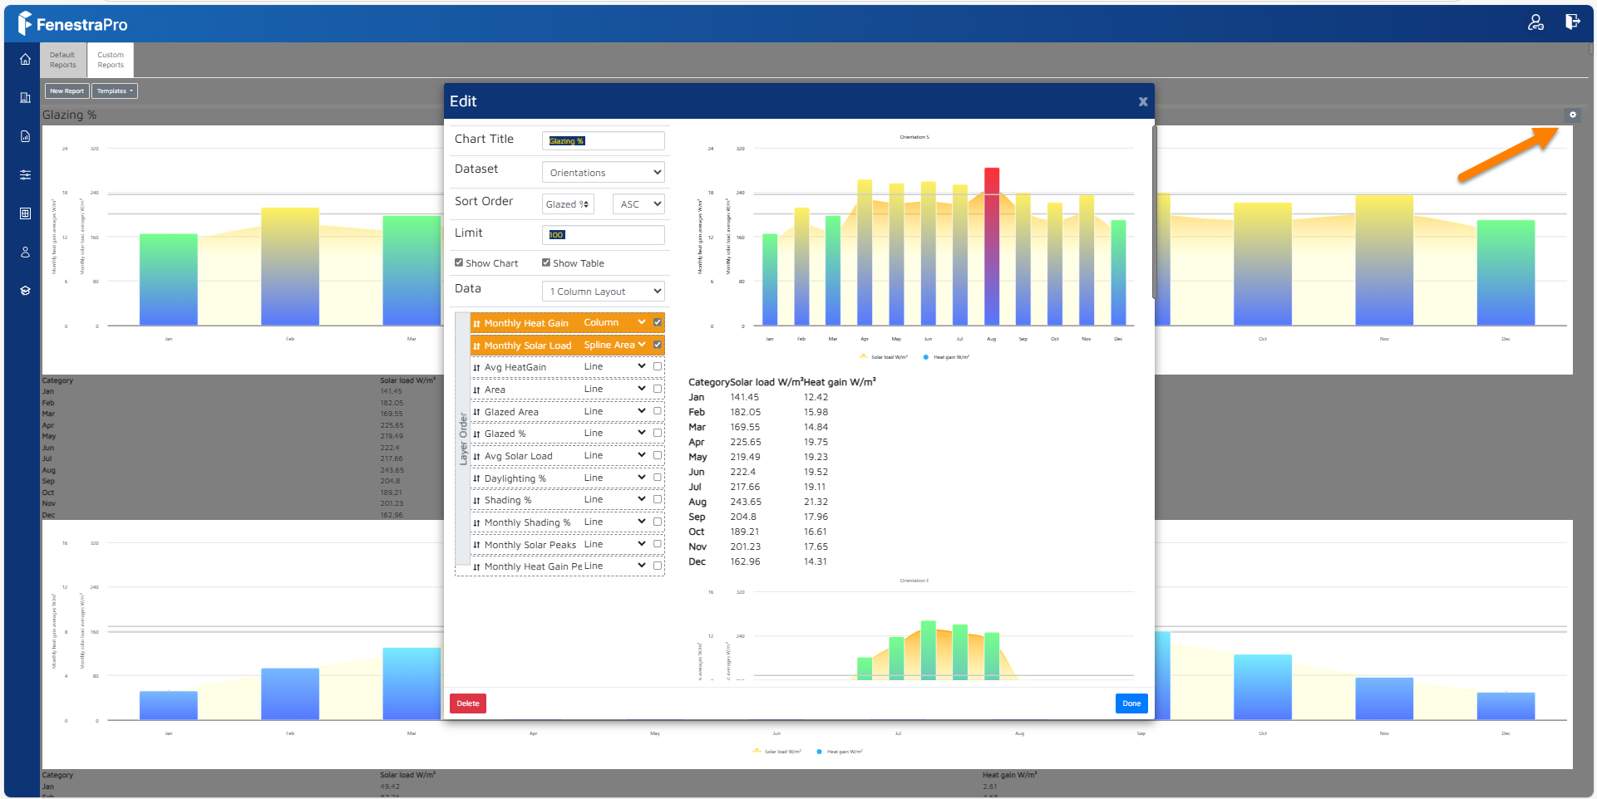Open the table grid sidebar icon
This screenshot has width=1597, height=799.
[x=25, y=213]
